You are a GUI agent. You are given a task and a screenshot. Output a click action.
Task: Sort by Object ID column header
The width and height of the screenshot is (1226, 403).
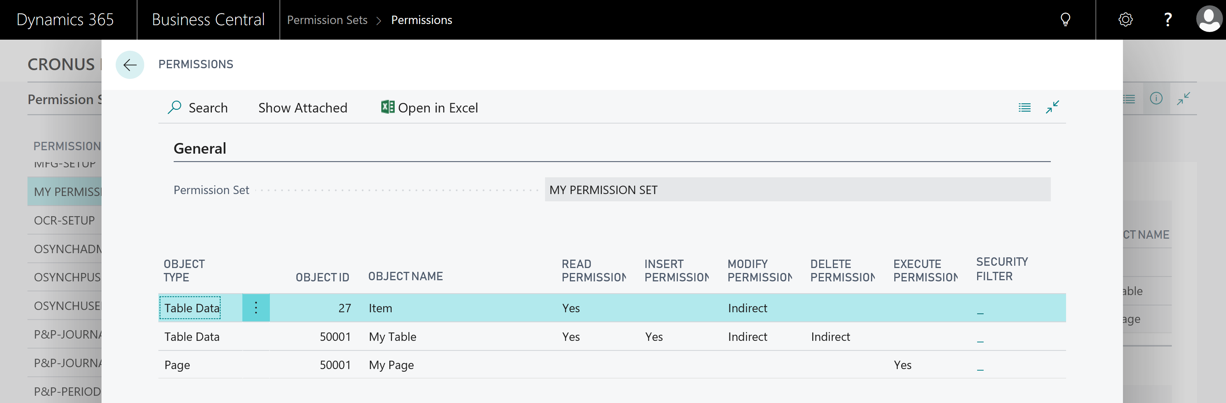coord(322,277)
